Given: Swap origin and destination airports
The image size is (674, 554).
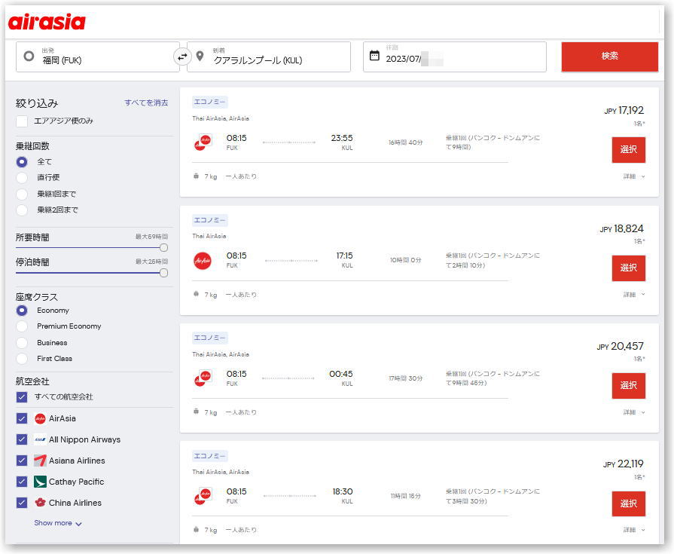Looking at the screenshot, I should (183, 57).
